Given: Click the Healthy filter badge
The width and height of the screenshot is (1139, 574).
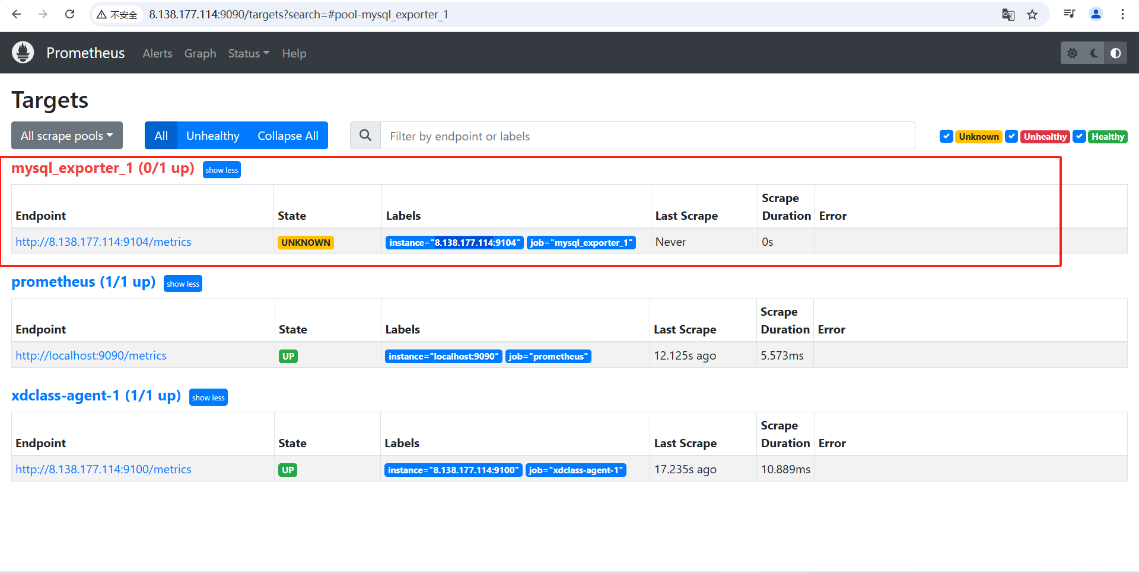Looking at the screenshot, I should pyautogui.click(x=1108, y=137).
